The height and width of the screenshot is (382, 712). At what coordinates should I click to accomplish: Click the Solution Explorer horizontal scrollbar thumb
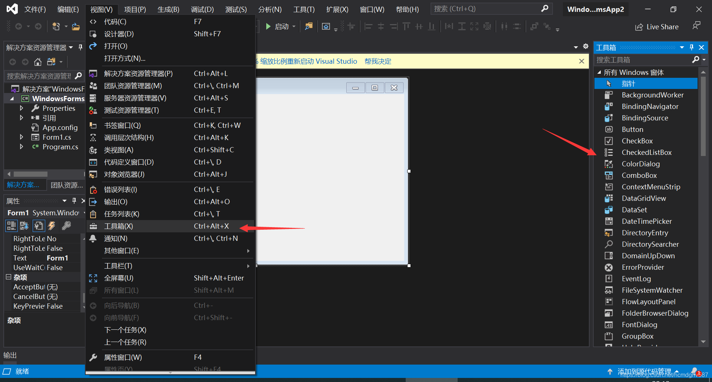click(x=30, y=174)
